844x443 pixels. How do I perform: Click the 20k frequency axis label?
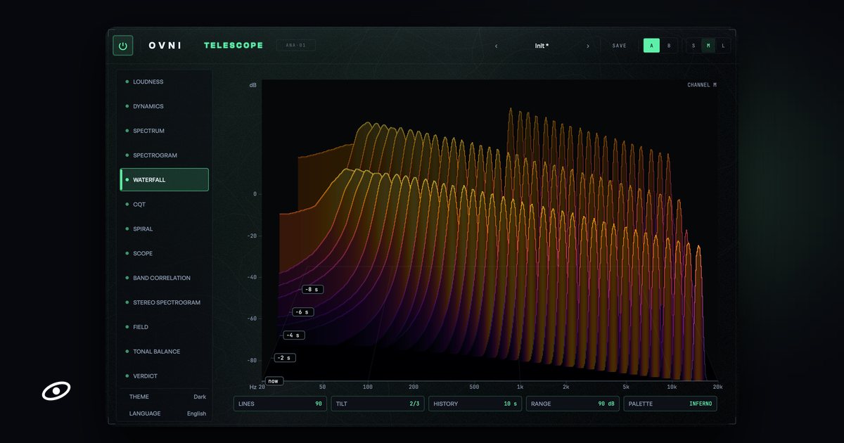[717, 387]
